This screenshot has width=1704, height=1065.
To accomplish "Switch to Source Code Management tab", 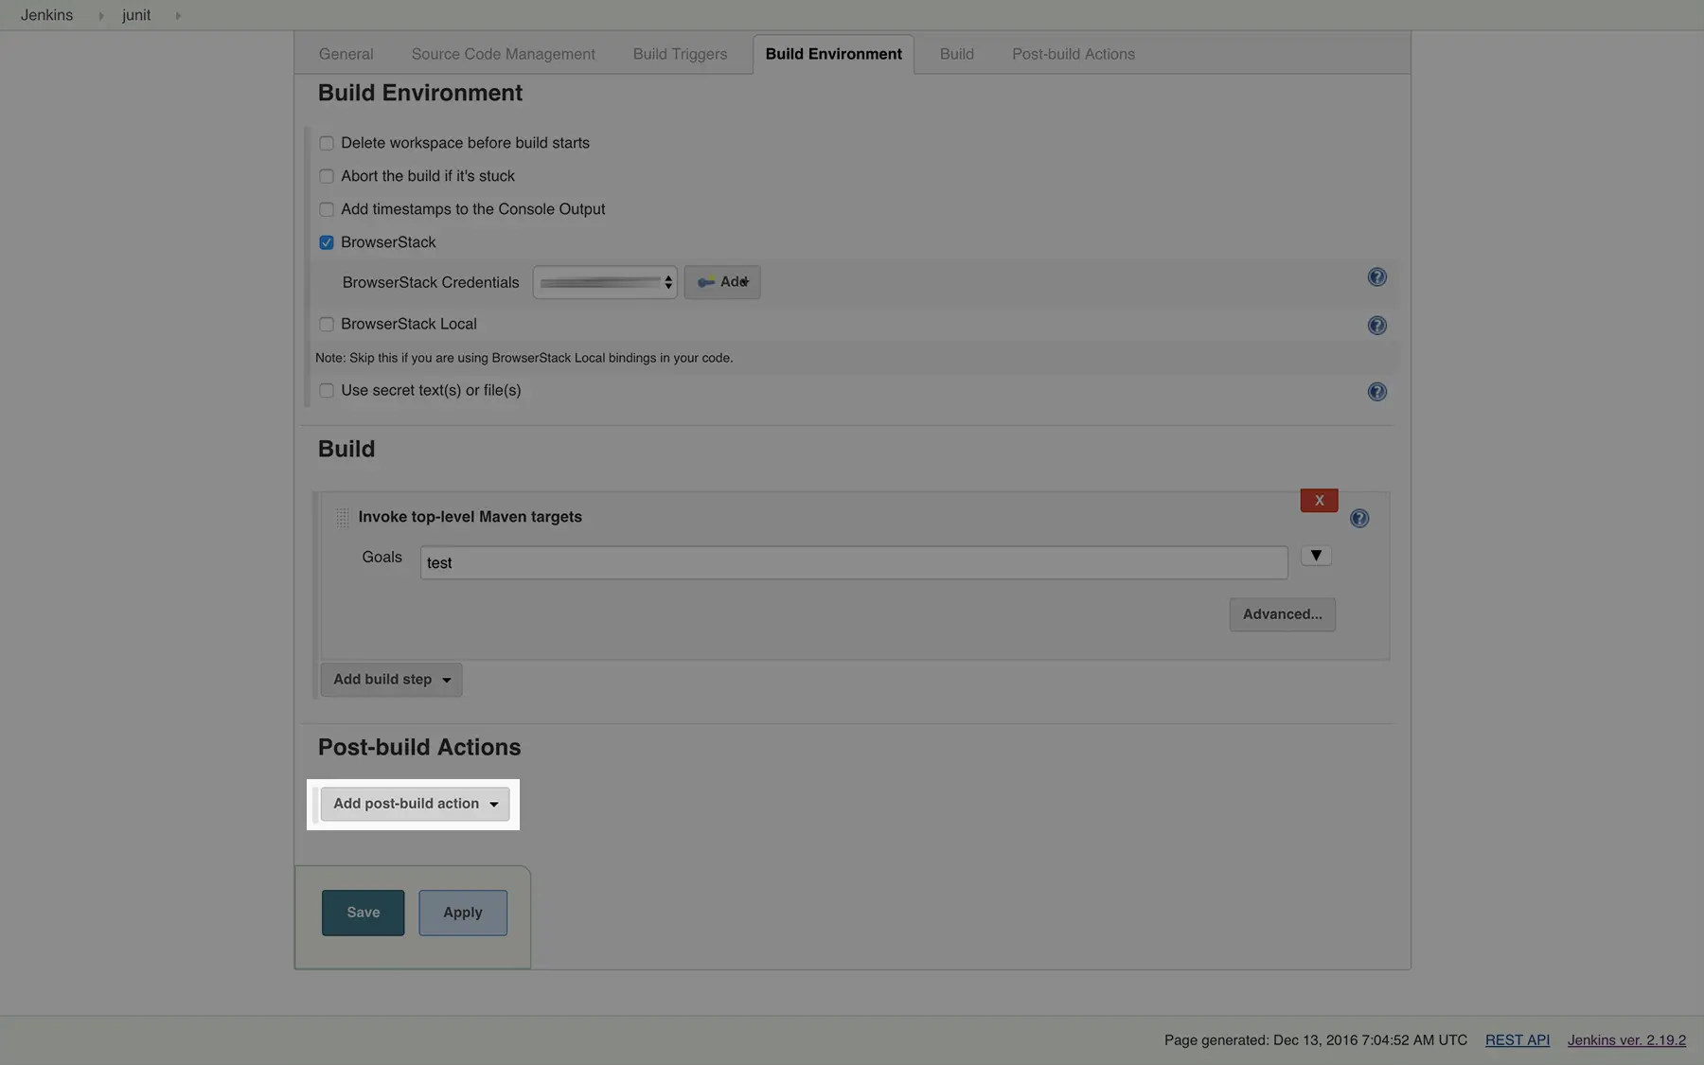I will point(503,55).
